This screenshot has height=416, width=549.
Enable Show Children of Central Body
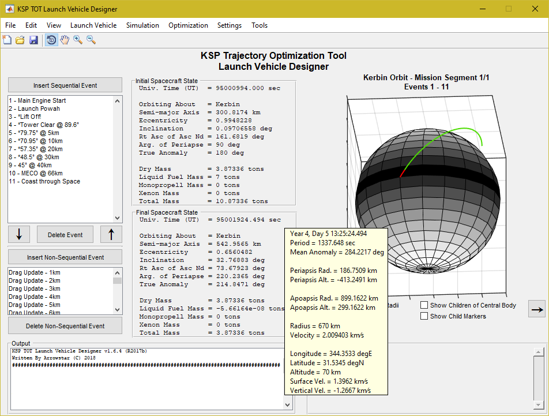(424, 305)
